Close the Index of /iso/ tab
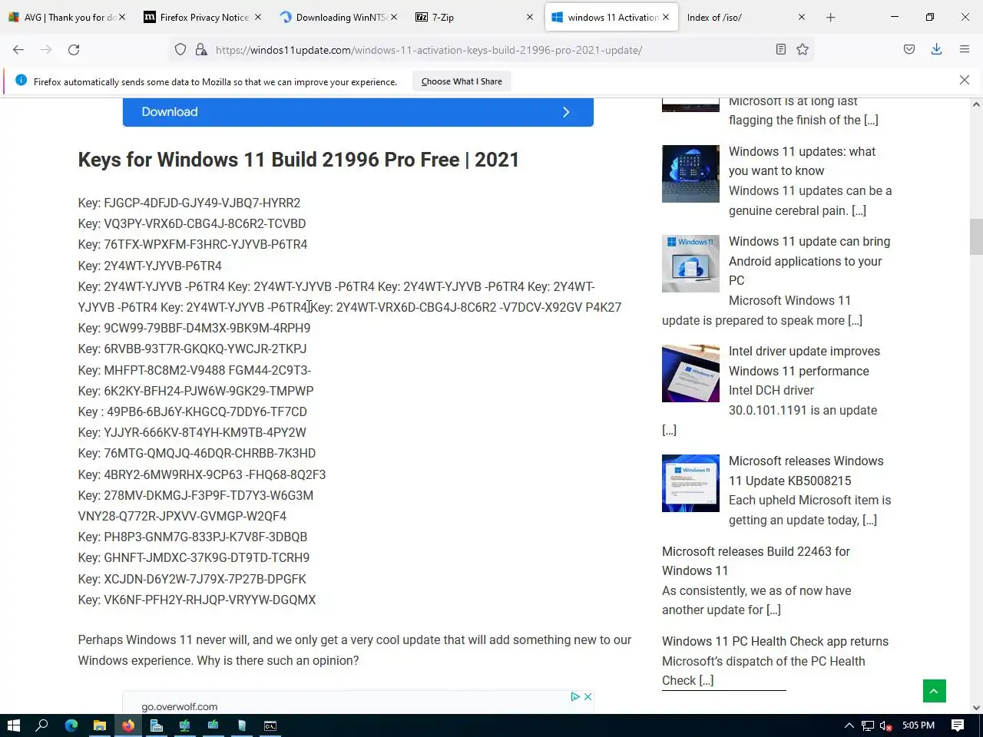 [x=802, y=17]
